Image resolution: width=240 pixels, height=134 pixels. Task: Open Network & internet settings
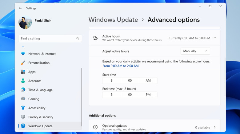pos(42,54)
